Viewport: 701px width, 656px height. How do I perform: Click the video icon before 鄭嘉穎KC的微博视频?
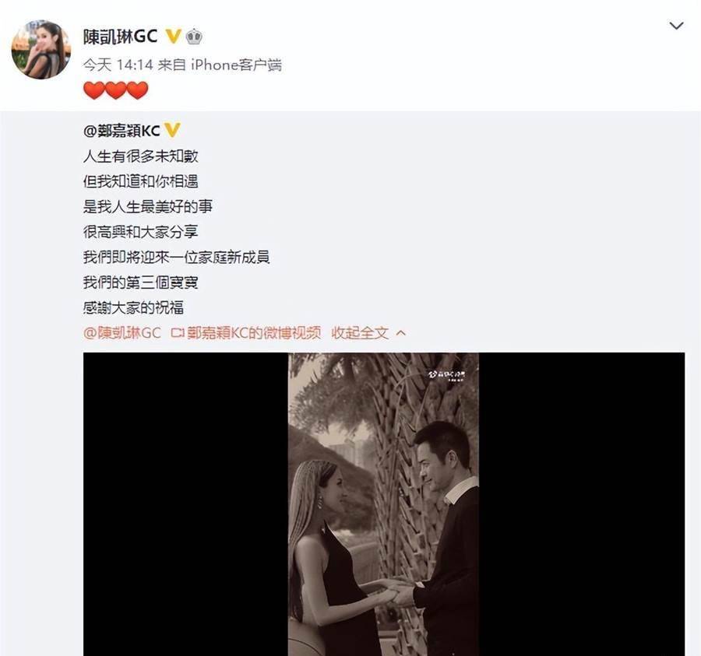coord(178,333)
